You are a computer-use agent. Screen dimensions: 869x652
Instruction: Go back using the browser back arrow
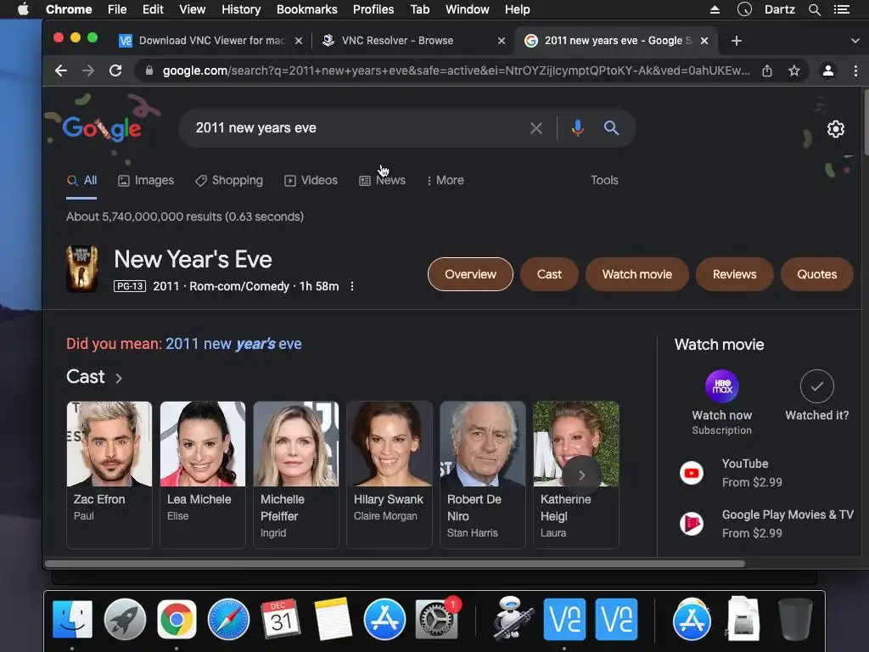click(x=61, y=70)
